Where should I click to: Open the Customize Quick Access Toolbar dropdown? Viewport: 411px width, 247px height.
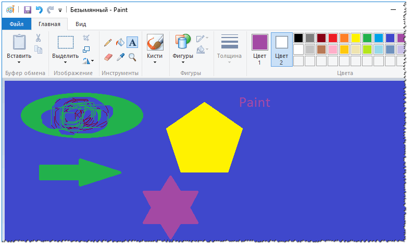(x=60, y=10)
